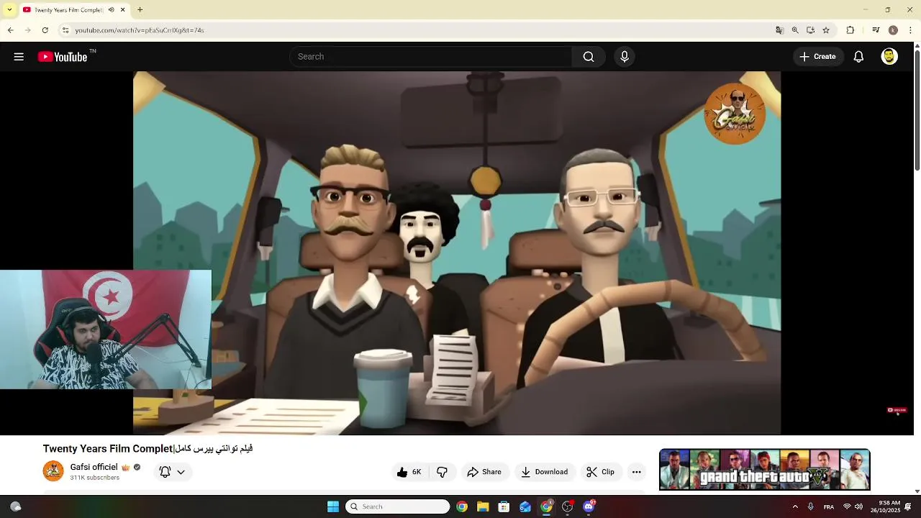This screenshot has width=921, height=518.
Task: Click the install app icon in address bar
Action: click(x=810, y=30)
